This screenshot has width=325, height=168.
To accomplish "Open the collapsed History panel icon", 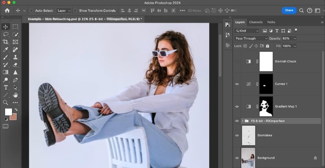I will [x=227, y=35].
